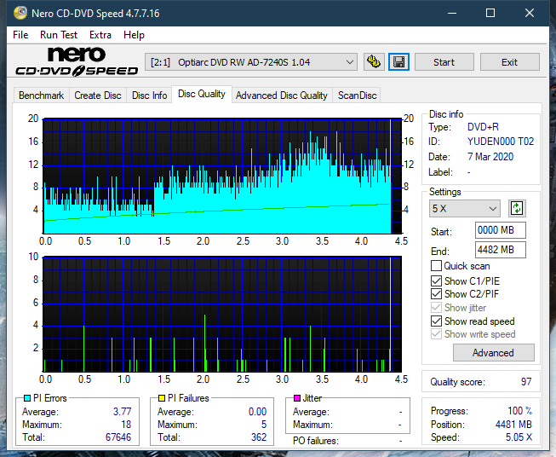Minimize the Nero CD-DVD Speed window
Image resolution: width=556 pixels, height=457 pixels.
452,13
